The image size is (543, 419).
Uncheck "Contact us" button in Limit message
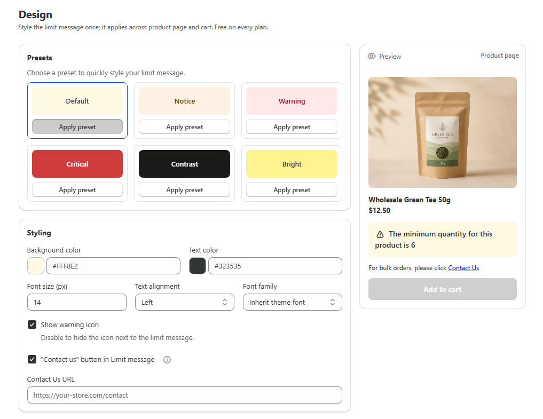pyautogui.click(x=32, y=359)
